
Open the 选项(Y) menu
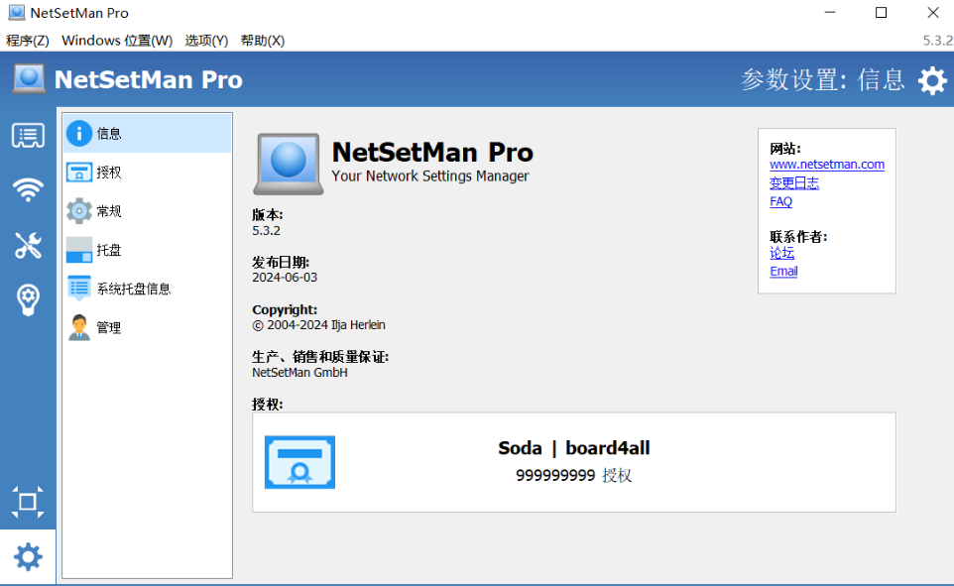coord(206,41)
